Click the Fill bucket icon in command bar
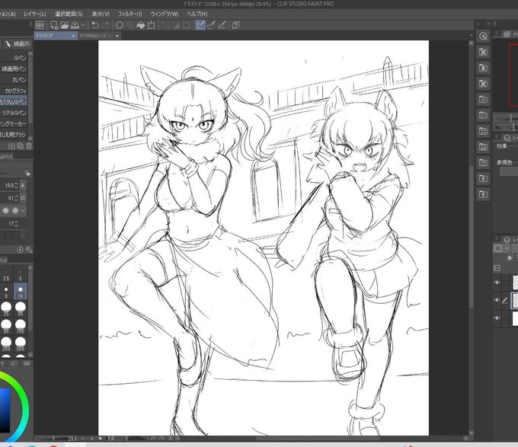The width and height of the screenshot is (518, 447). coord(141,25)
